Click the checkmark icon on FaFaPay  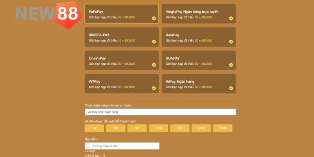pyautogui.click(x=154, y=18)
